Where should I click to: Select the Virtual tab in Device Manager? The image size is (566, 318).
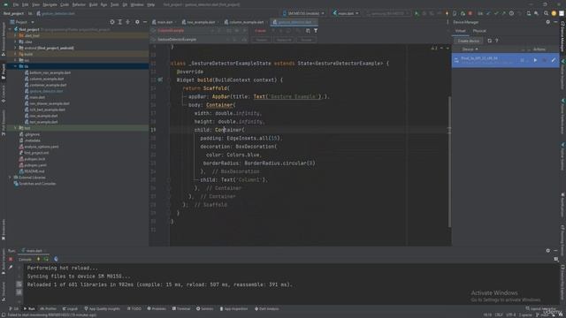460,31
